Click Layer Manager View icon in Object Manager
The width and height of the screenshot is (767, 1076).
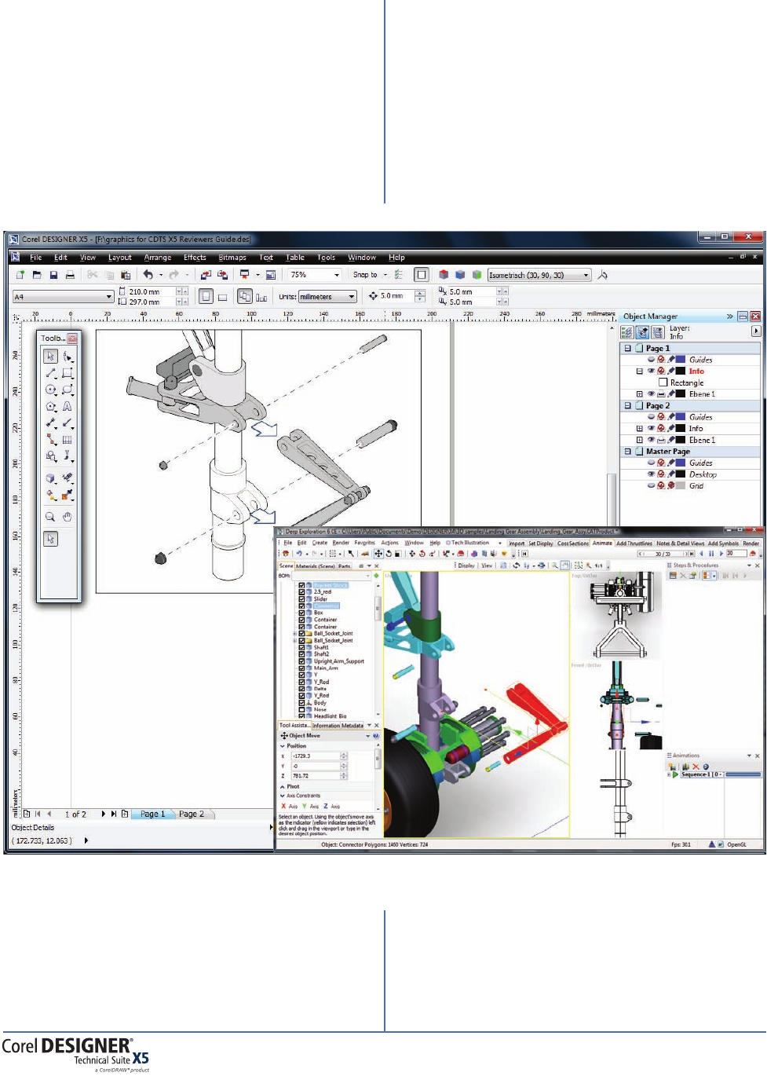pos(658,332)
